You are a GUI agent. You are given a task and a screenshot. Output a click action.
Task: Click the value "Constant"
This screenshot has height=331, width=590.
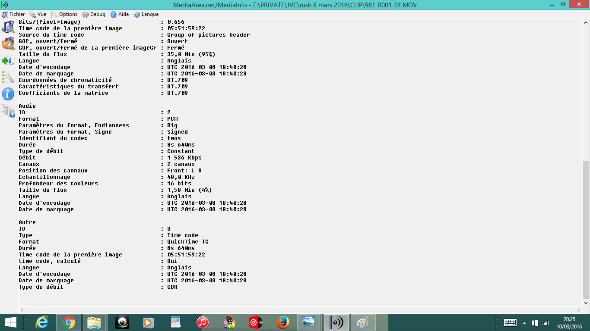[181, 151]
